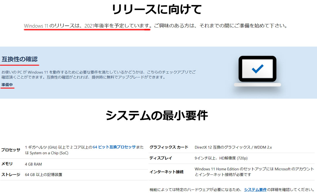Click the DirectX 12 互換 graphics value

pyautogui.click(x=233, y=147)
